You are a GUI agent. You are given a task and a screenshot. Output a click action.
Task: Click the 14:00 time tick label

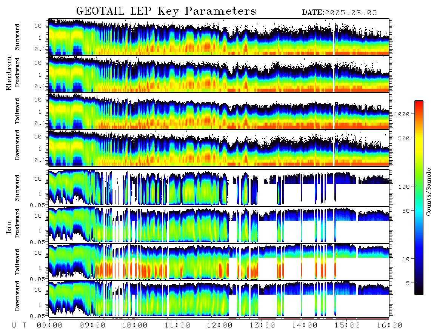[x=305, y=326]
